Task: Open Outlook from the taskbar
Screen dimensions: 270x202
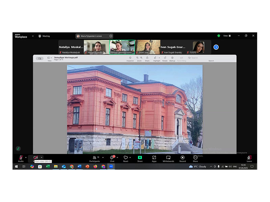Action: 64,166
